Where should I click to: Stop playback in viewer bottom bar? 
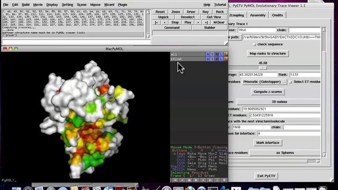tap(189, 180)
